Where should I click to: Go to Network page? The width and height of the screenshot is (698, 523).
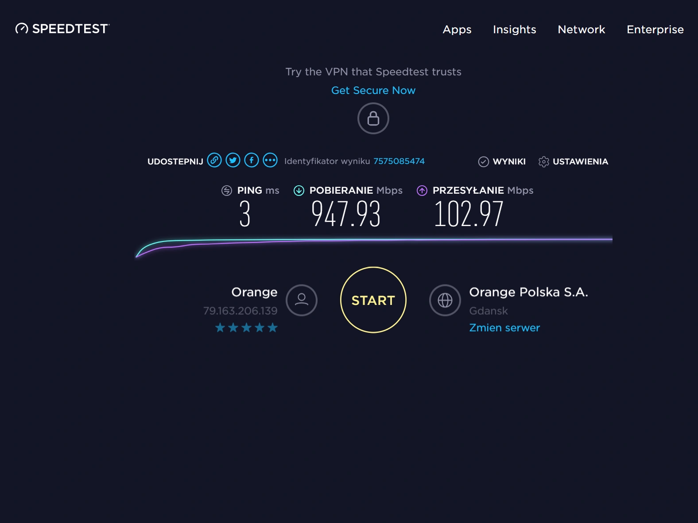pos(581,30)
